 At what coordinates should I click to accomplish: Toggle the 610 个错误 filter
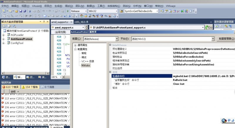click(11, 87)
